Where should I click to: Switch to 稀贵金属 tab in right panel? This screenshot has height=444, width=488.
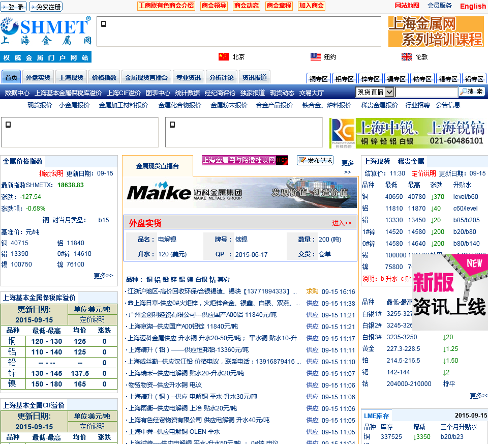(x=411, y=161)
